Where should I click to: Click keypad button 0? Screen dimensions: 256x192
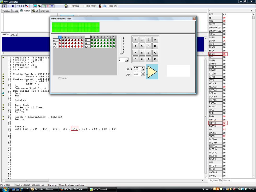pos(142,59)
